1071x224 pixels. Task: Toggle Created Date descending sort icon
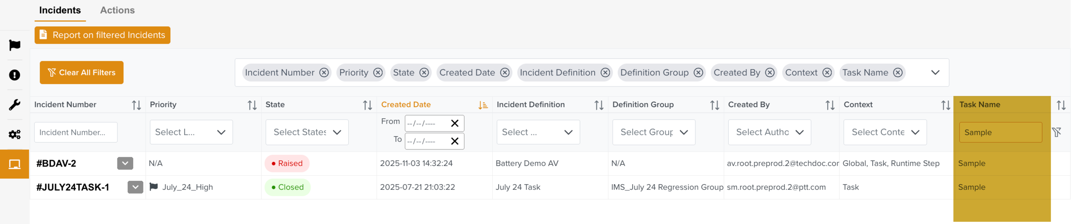click(483, 105)
